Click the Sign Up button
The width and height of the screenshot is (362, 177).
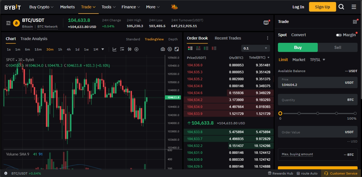pos(322,7)
